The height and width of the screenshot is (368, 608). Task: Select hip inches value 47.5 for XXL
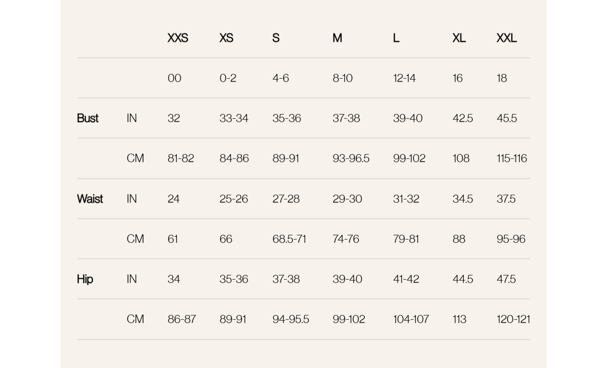click(x=506, y=279)
